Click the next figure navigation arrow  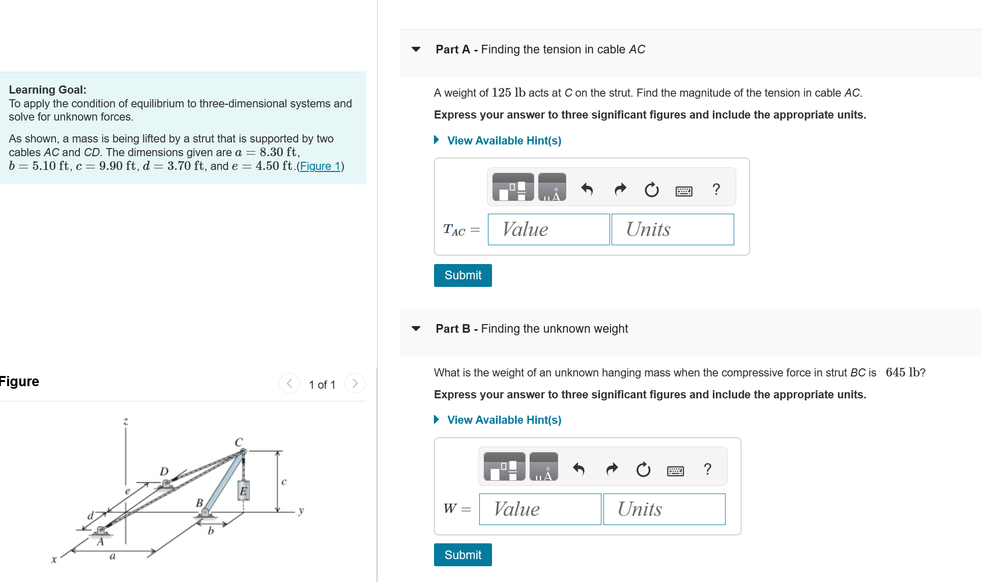[x=355, y=384]
